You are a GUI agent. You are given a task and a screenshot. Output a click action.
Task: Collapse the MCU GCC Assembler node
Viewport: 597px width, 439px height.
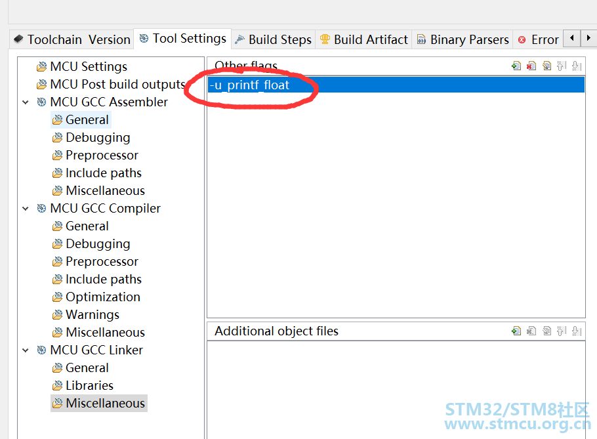[x=26, y=102]
